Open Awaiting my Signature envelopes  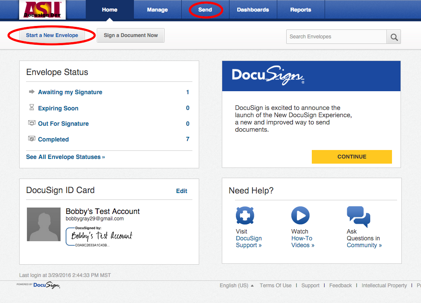click(70, 92)
